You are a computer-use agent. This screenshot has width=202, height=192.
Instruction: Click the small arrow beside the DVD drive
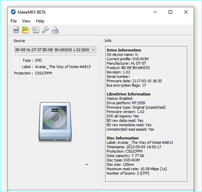point(87,165)
